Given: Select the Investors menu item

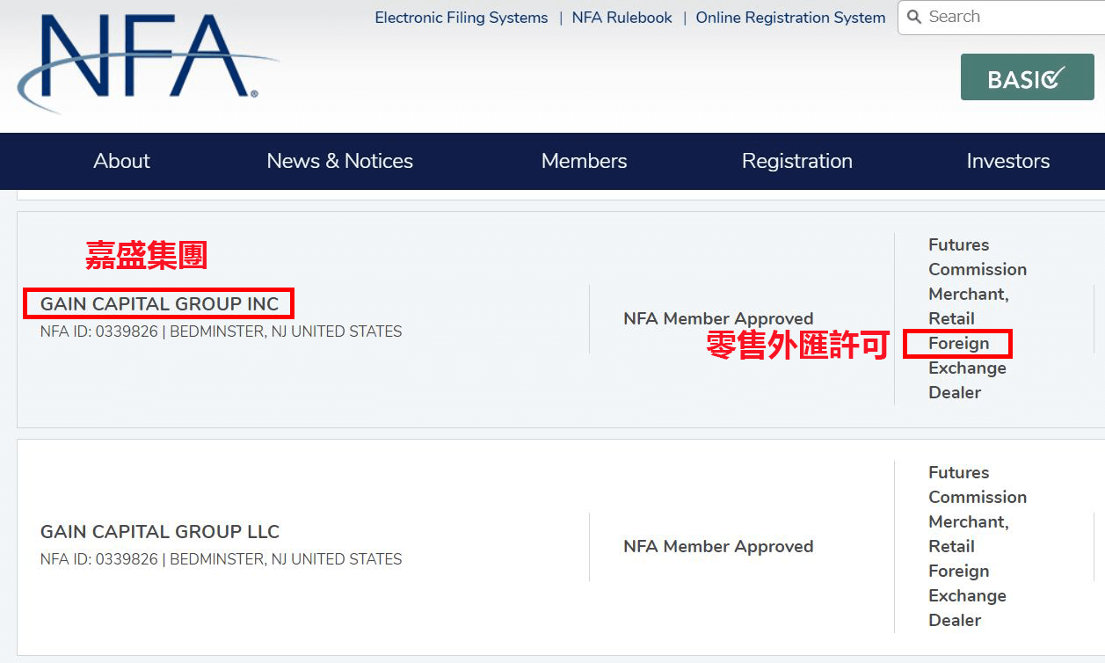Looking at the screenshot, I should (x=1007, y=161).
